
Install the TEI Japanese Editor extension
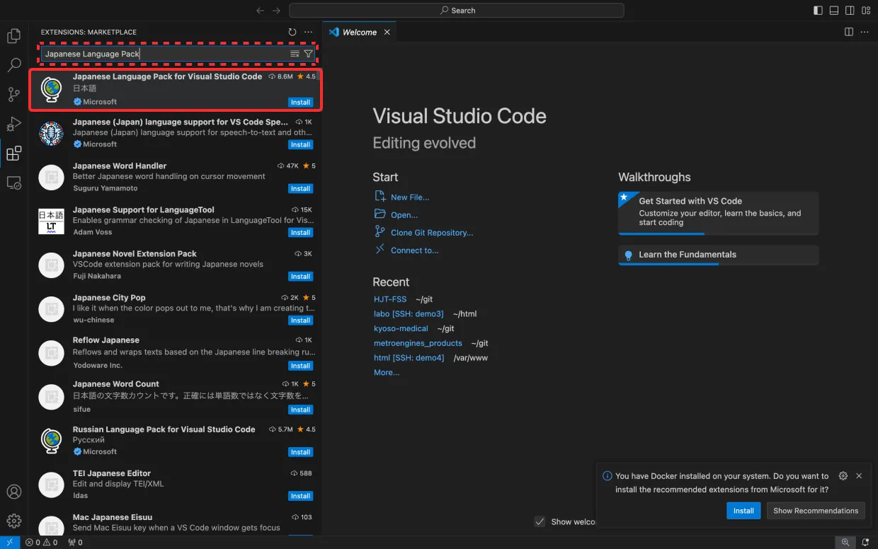(x=300, y=496)
